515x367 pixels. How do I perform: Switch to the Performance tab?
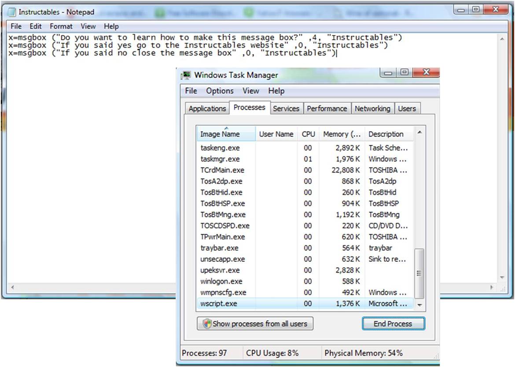(327, 109)
